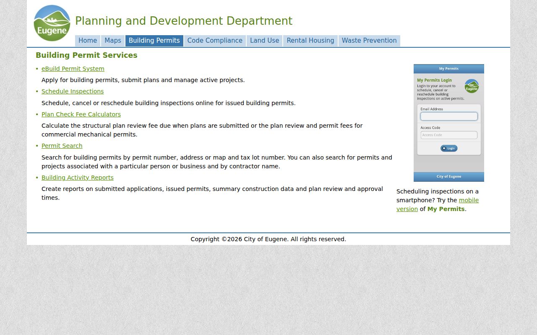
Task: Click the 'Apply for building permits' description text
Action: [x=143, y=80]
